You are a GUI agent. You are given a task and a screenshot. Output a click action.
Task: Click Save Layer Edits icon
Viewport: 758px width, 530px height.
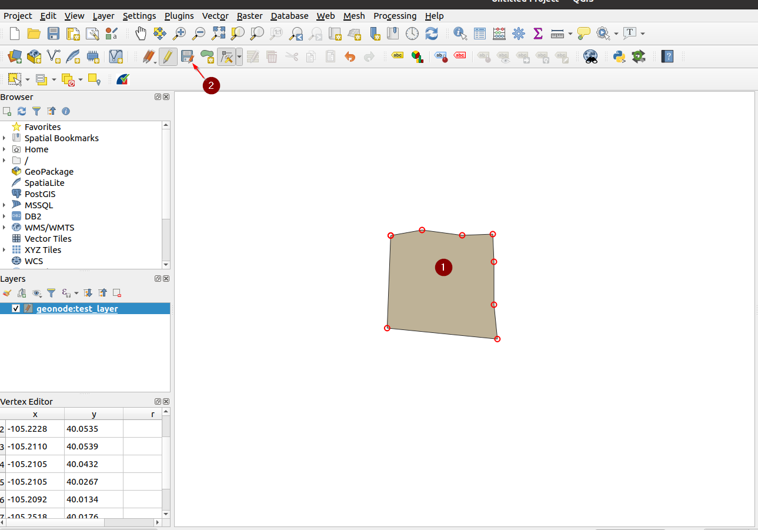click(187, 57)
